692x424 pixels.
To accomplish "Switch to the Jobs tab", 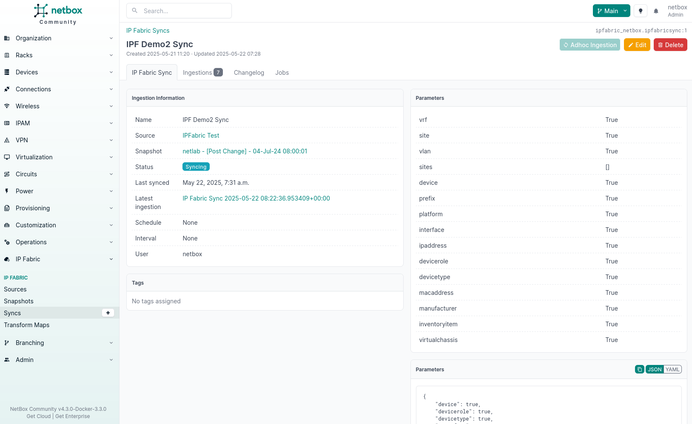I will click(282, 73).
